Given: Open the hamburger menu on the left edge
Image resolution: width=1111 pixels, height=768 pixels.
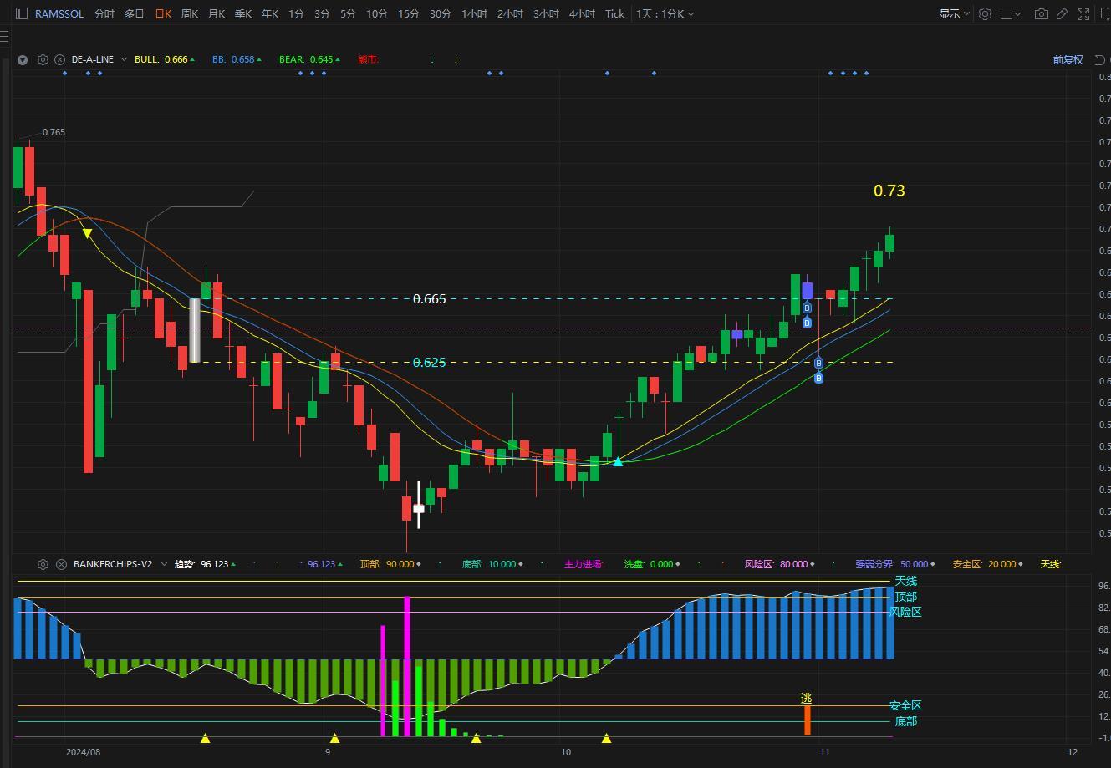Looking at the screenshot, I should [3, 38].
